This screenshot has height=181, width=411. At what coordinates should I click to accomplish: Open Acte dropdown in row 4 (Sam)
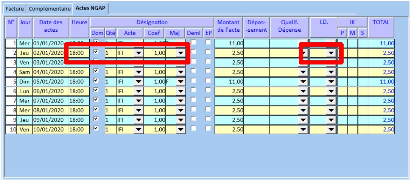point(139,72)
